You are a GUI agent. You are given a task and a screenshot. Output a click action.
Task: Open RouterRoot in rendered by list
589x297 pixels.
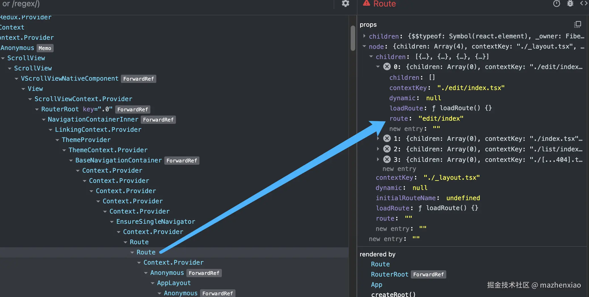pyautogui.click(x=390, y=274)
